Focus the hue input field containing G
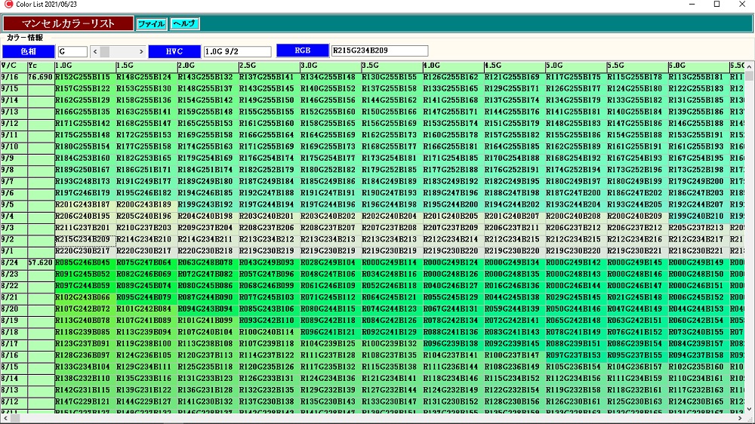755x424 pixels. (x=72, y=51)
